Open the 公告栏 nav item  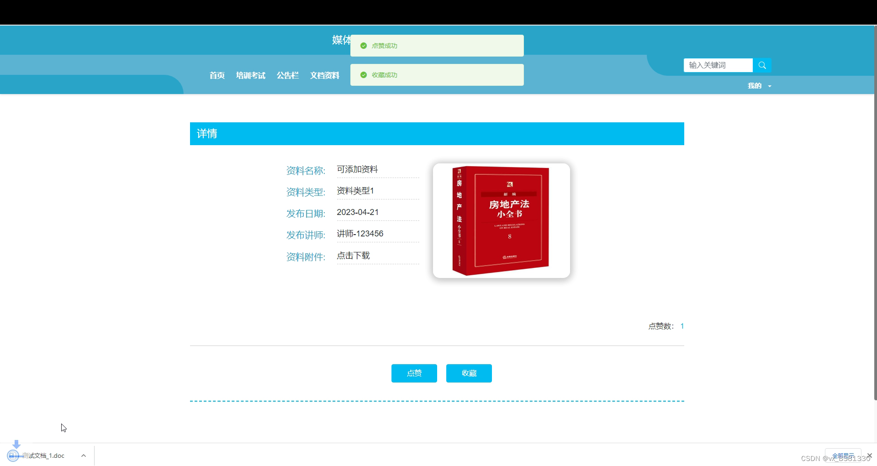[x=288, y=75]
